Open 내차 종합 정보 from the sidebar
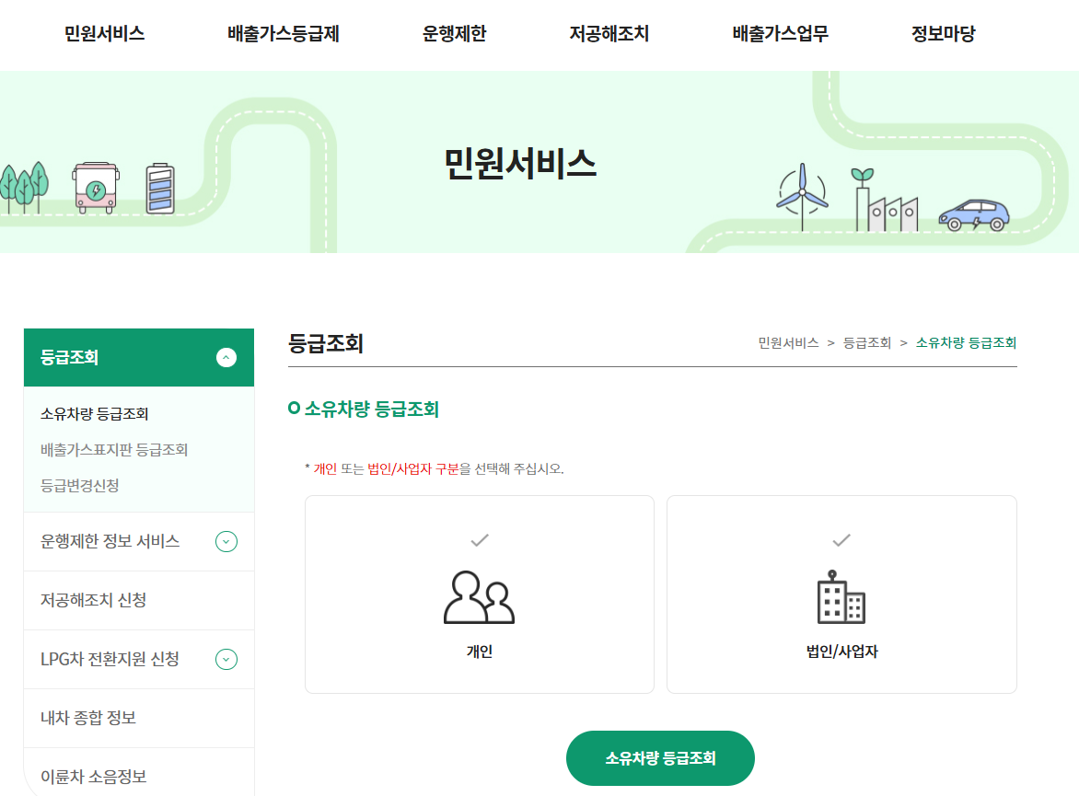 [87, 718]
